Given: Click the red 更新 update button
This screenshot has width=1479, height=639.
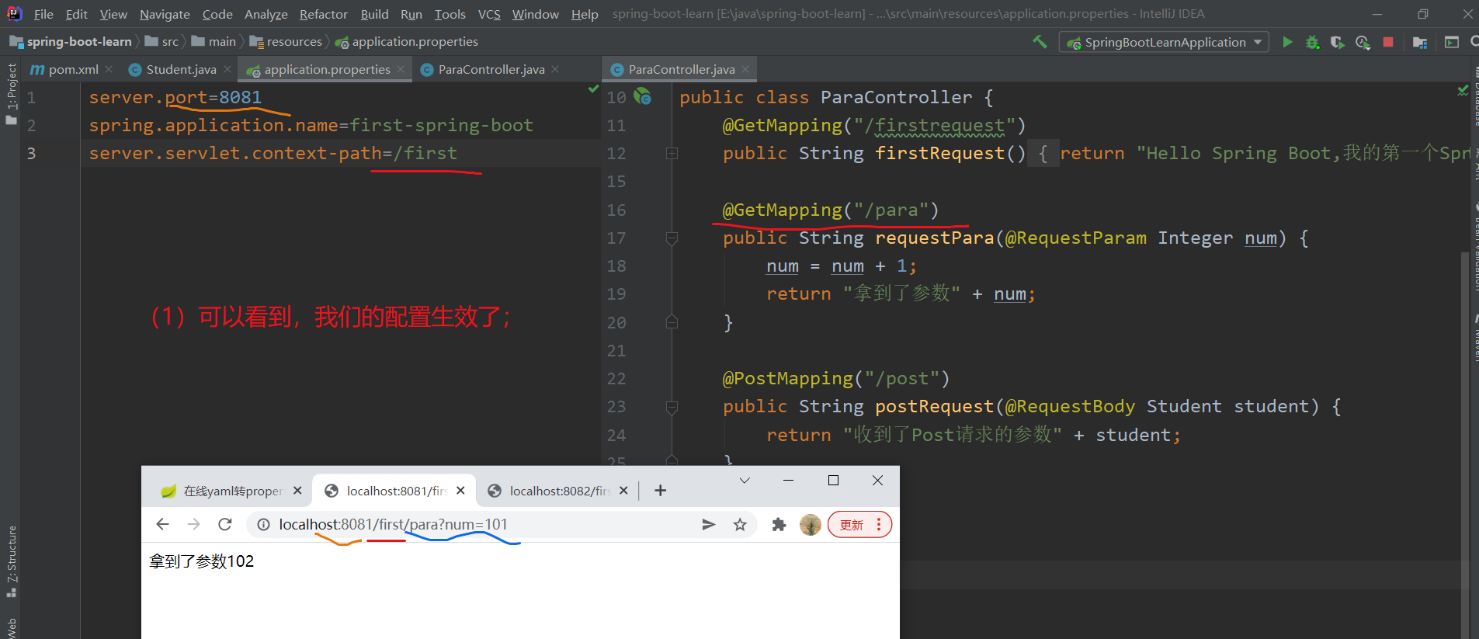Looking at the screenshot, I should click(x=859, y=525).
